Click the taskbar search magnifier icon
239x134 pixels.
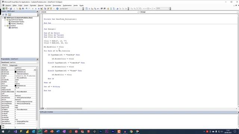9,131
